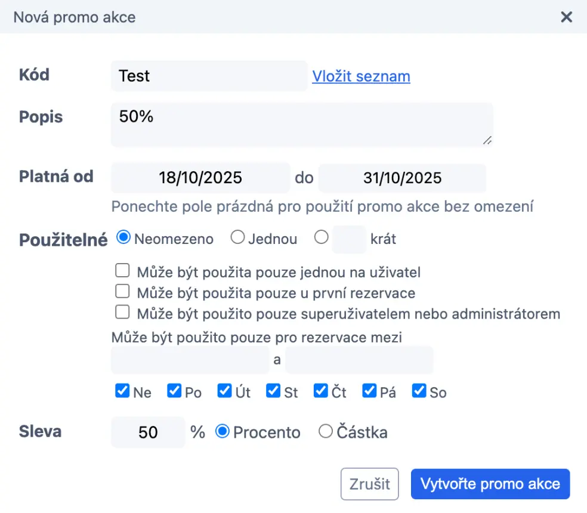The width and height of the screenshot is (587, 513).
Task: Tick the pouze u první rezervace checkbox
Action: click(x=122, y=292)
